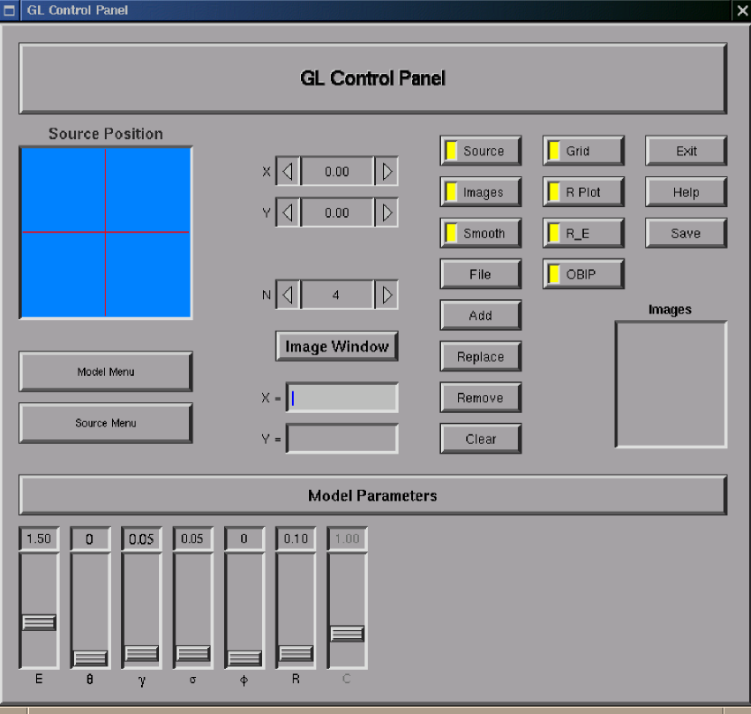Click the X value left arrow

(x=287, y=172)
